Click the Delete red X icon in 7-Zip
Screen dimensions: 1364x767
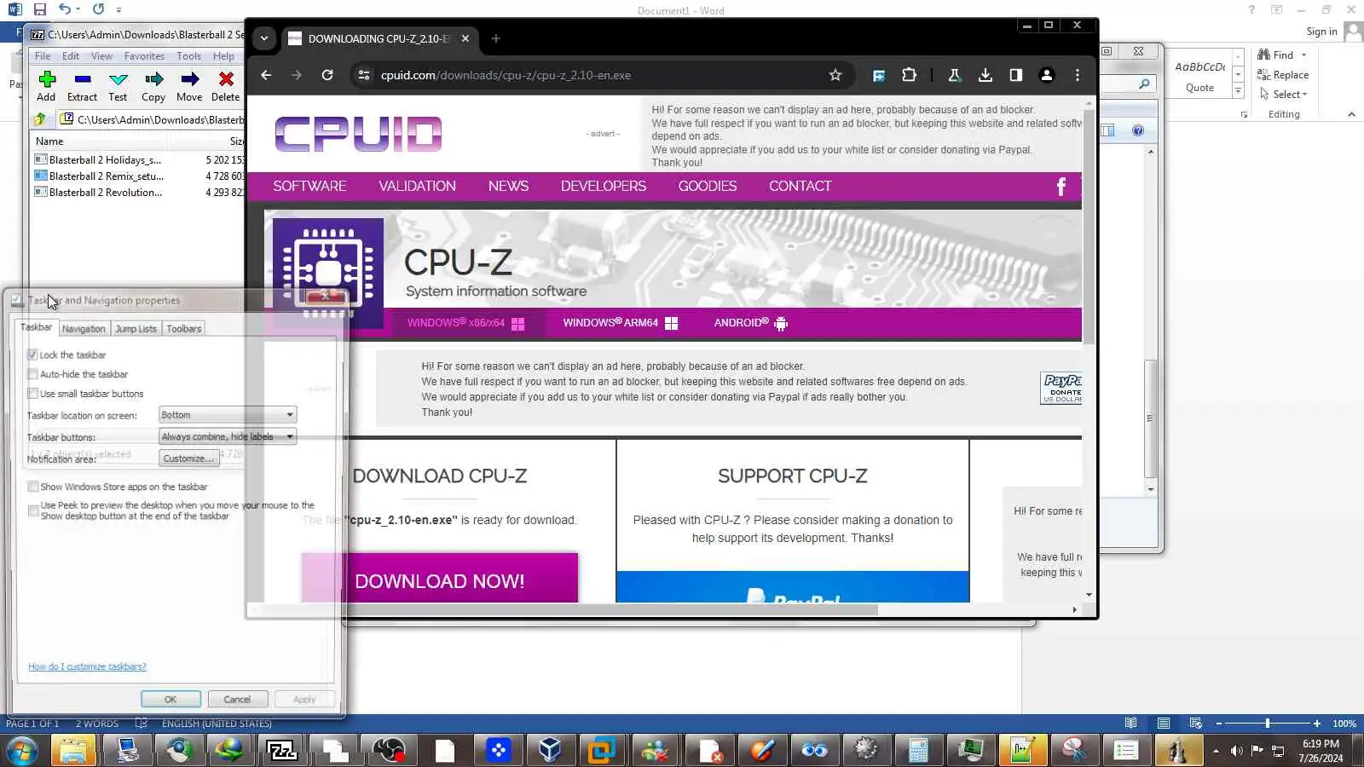click(226, 79)
